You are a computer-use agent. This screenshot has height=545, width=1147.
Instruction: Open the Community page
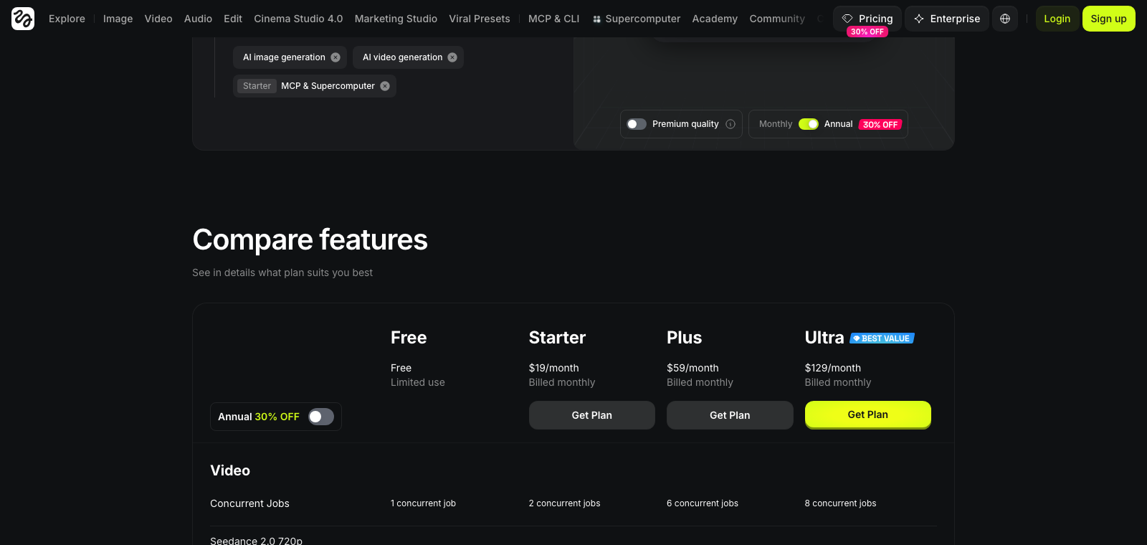pos(777,19)
